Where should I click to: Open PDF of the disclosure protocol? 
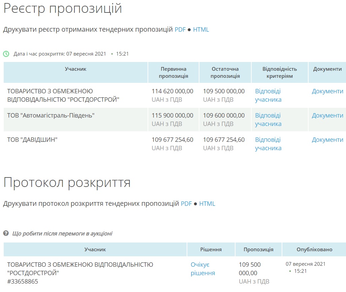pos(186,203)
